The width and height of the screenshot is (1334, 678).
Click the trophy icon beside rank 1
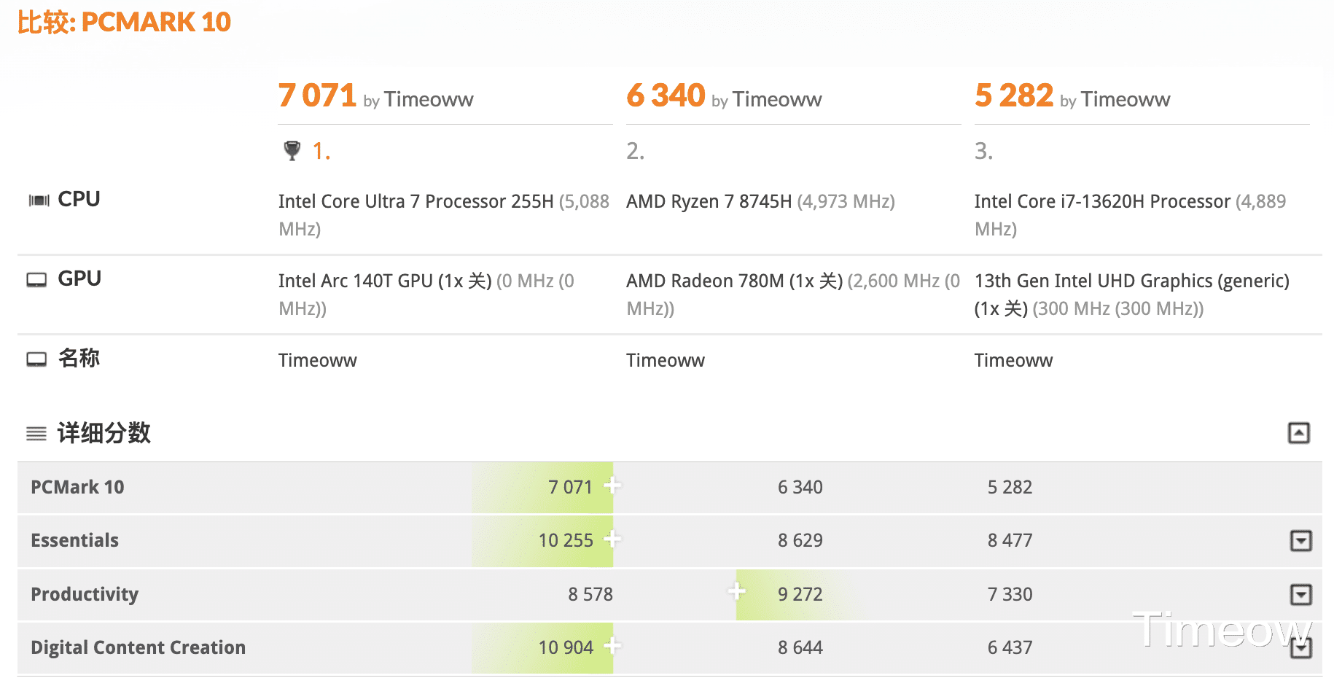(292, 151)
